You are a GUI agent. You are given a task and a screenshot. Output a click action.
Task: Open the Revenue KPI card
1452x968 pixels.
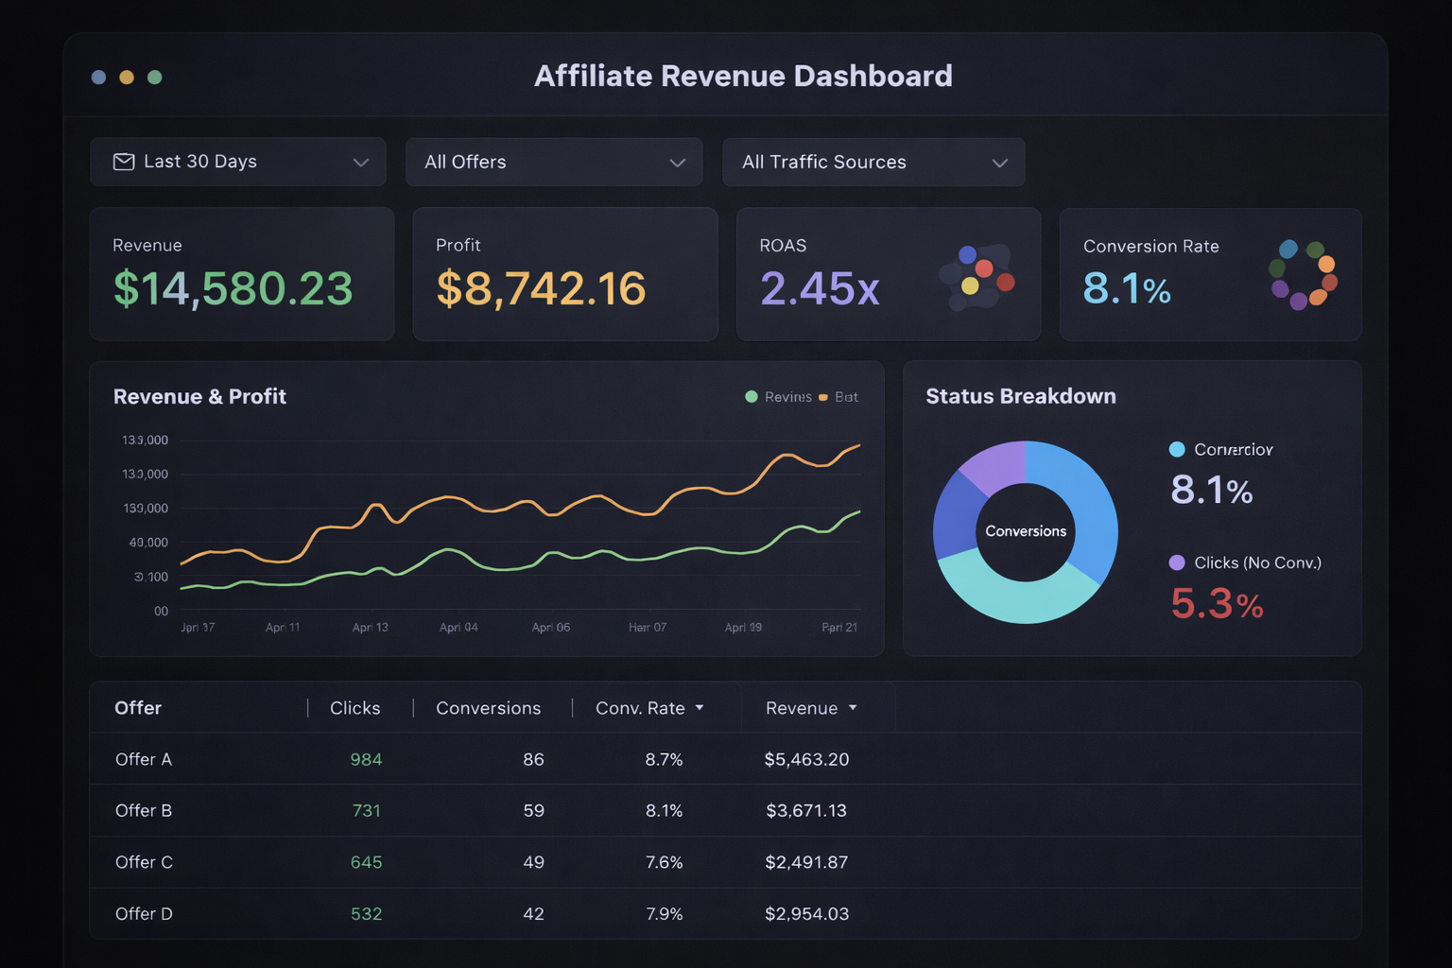pyautogui.click(x=242, y=274)
